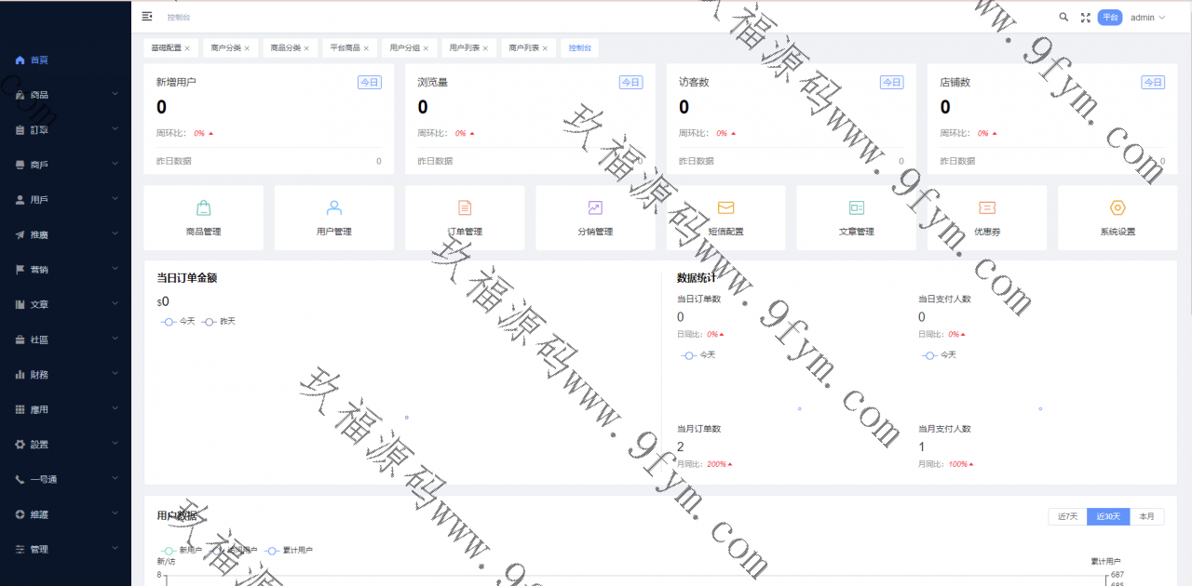Expand the 财务 sidebar menu

tap(65, 375)
